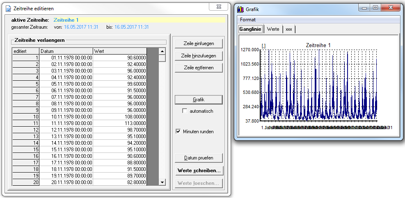Uncheck the Minuten runden option

coord(178,132)
